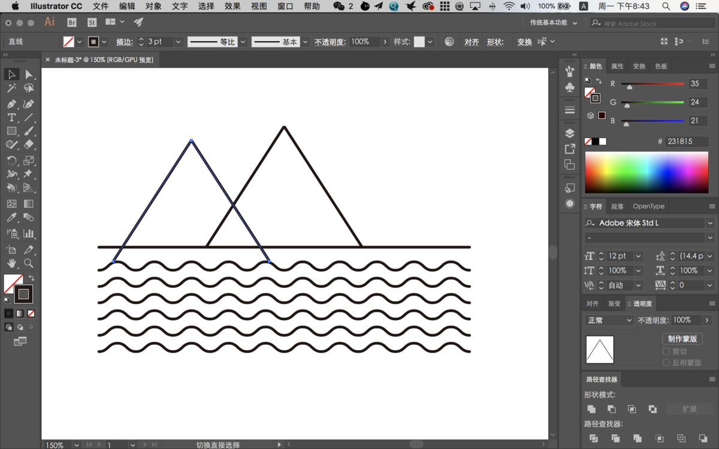This screenshot has width=719, height=449.
Task: Select the Type tool
Action: coord(11,118)
